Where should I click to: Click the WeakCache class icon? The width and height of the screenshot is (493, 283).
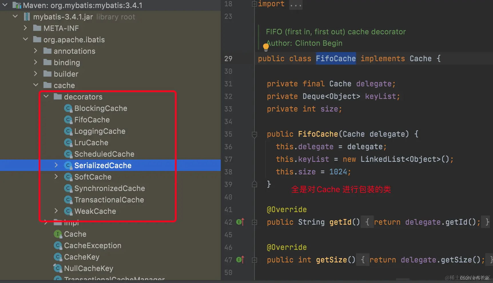[x=68, y=211]
